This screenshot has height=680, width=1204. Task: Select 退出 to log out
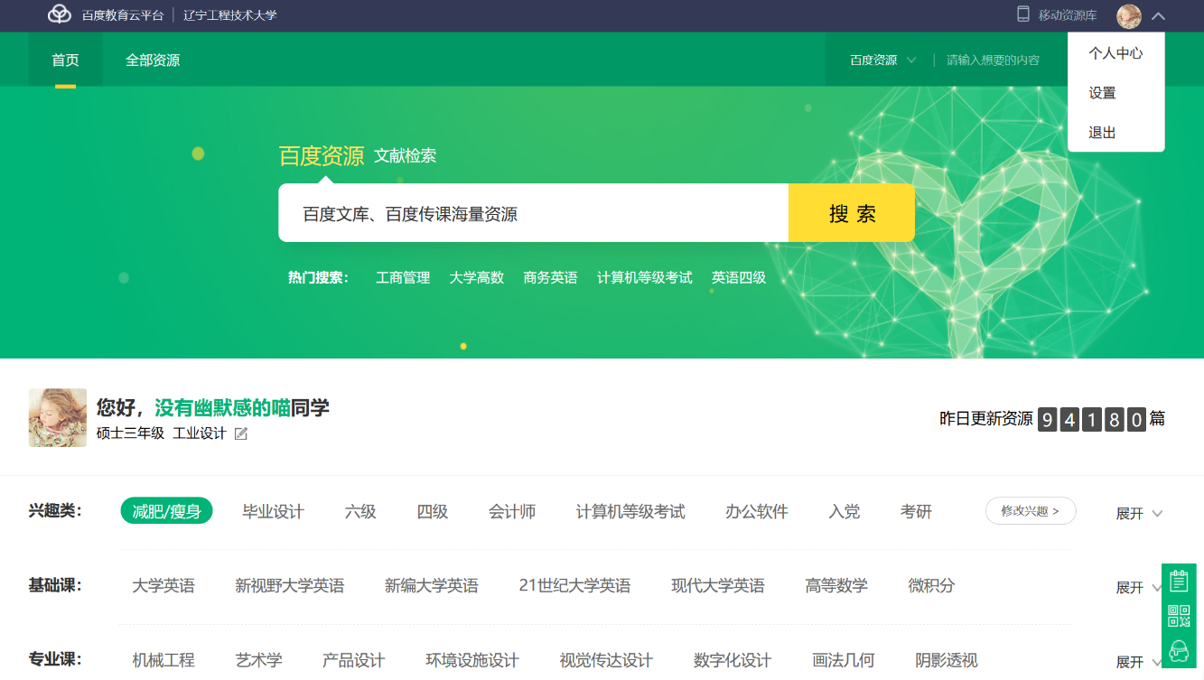1102,133
